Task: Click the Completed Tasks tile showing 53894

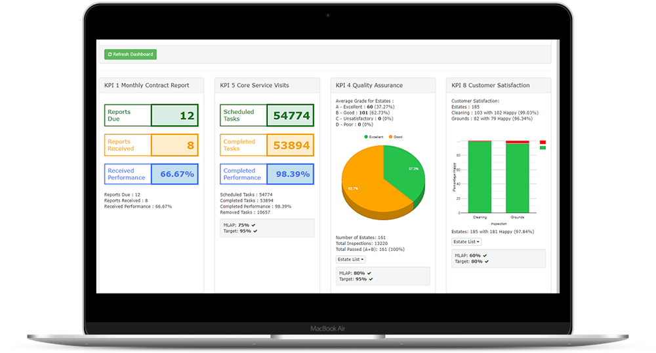Action: pos(267,145)
